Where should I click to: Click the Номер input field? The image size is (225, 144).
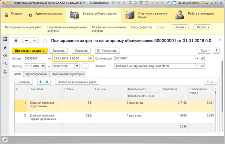pos(35,58)
